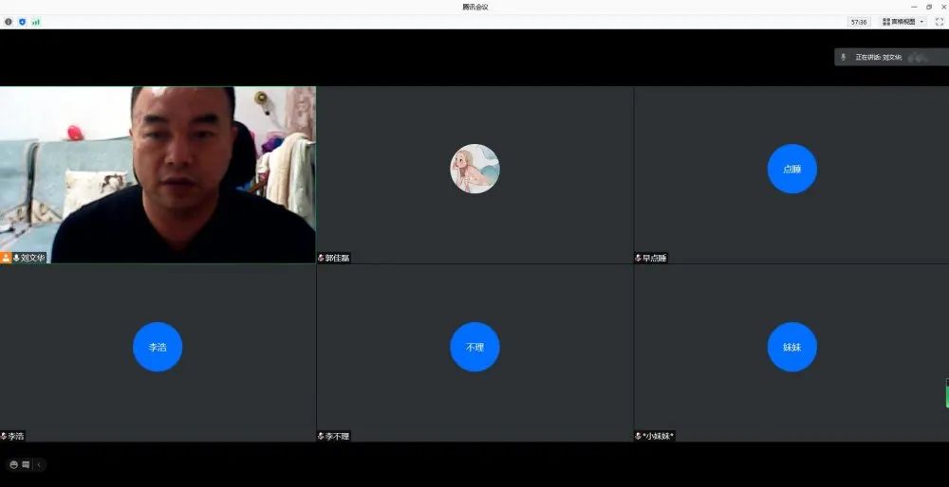The height and width of the screenshot is (487, 949).
Task: Click the blue security shield icon
Action: click(22, 21)
